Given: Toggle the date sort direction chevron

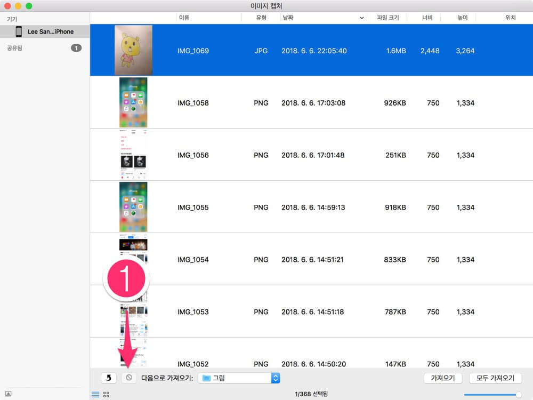Looking at the screenshot, I should [x=361, y=18].
